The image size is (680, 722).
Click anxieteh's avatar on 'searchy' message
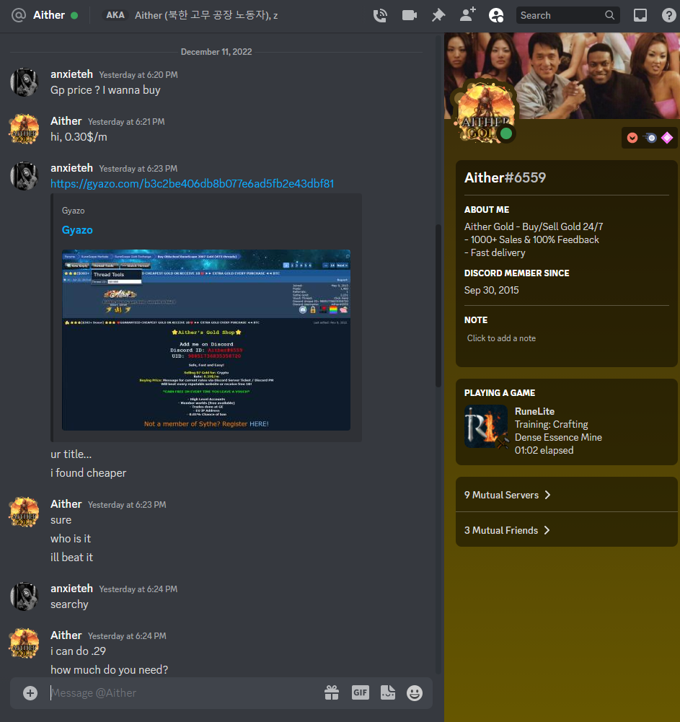pos(25,596)
